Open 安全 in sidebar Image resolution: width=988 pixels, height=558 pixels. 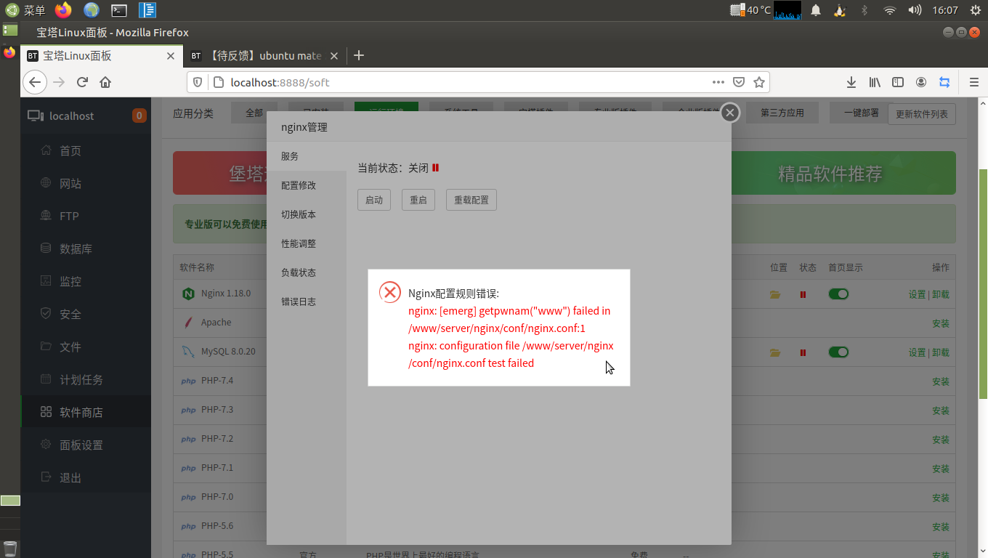86,314
